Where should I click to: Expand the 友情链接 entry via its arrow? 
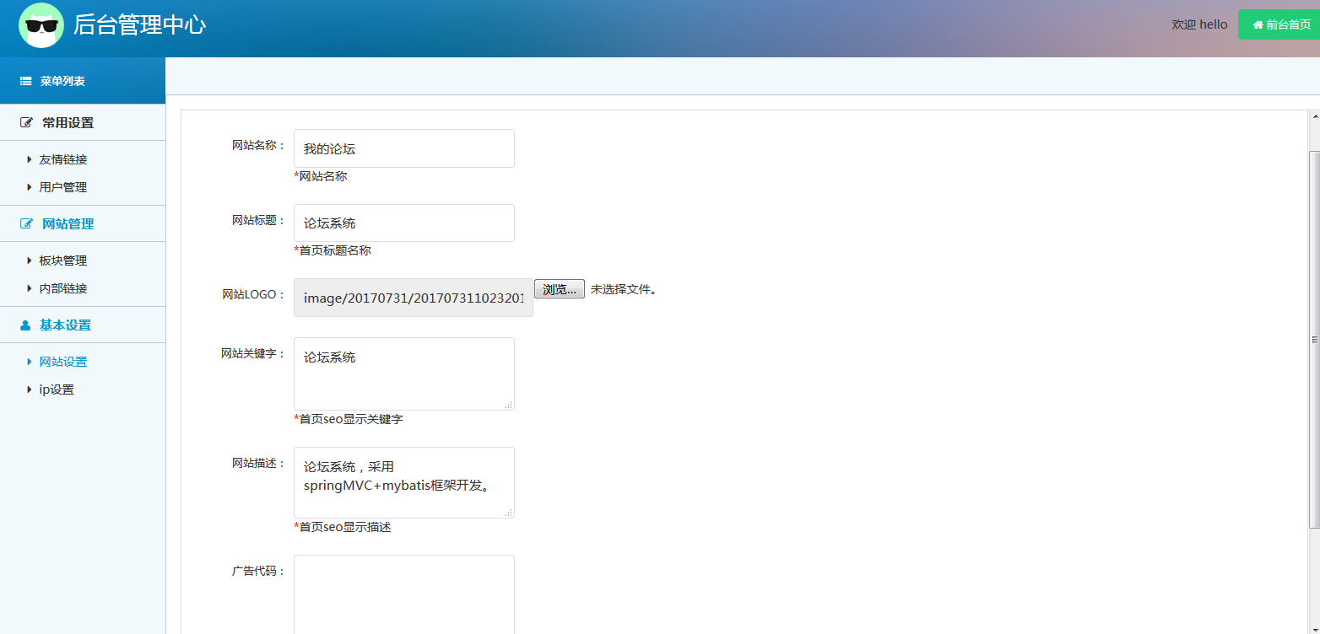tap(28, 159)
